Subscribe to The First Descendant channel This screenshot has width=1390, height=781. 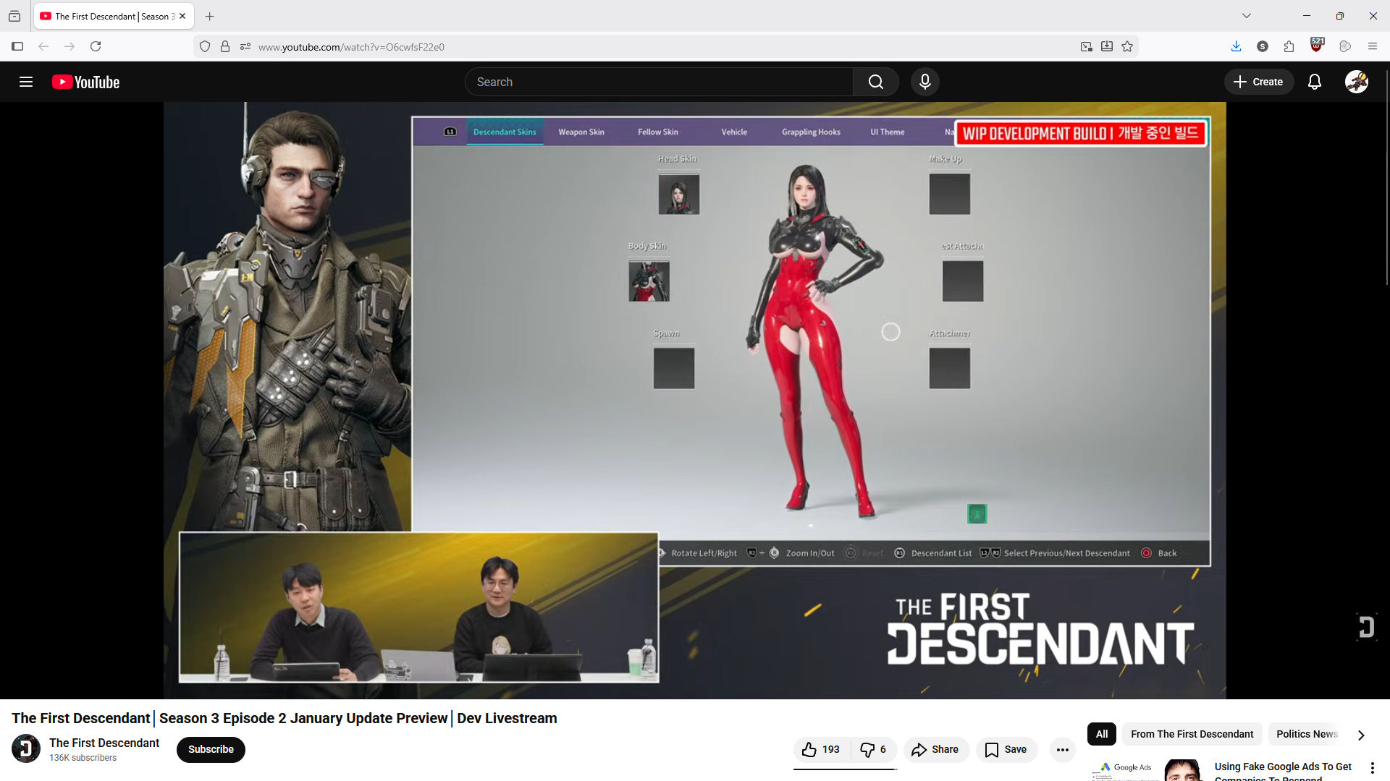click(x=211, y=749)
